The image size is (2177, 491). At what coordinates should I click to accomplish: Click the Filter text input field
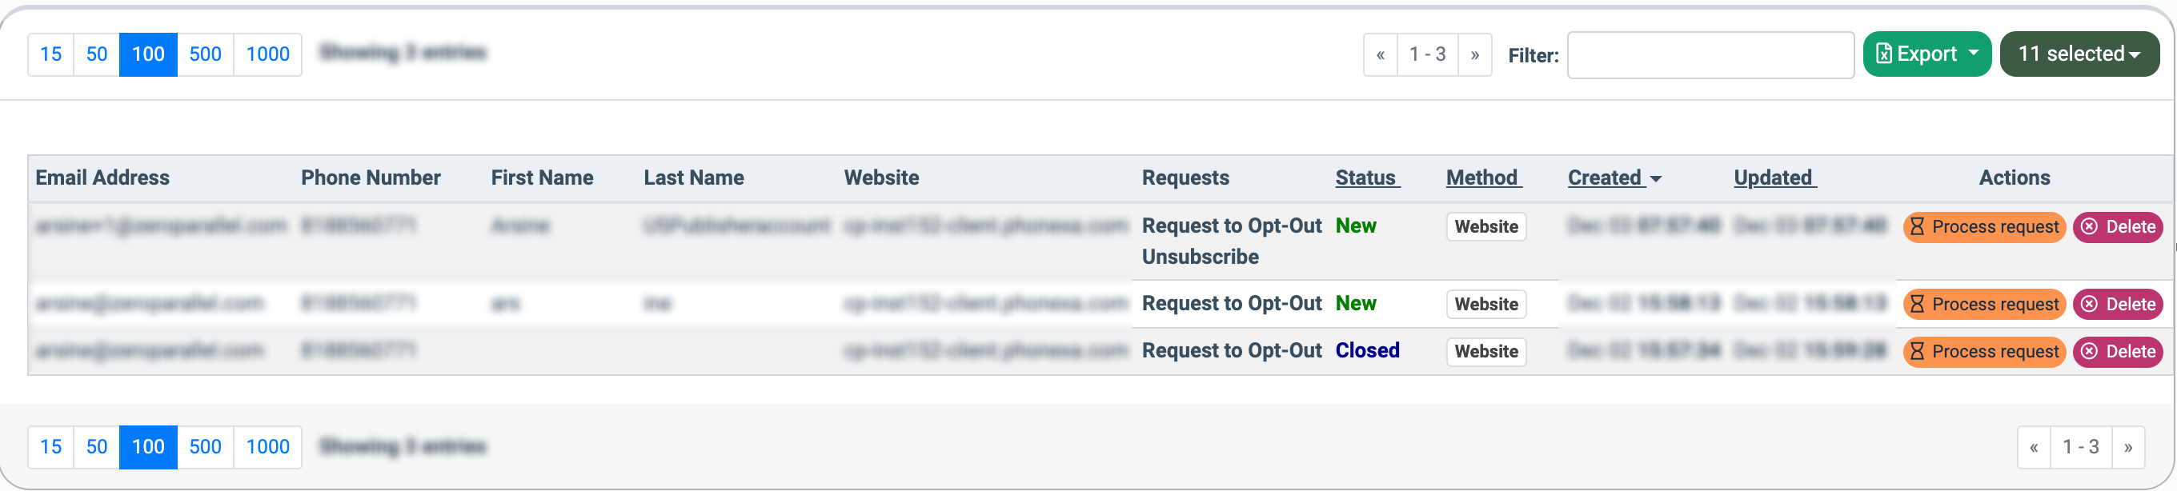coord(1710,56)
